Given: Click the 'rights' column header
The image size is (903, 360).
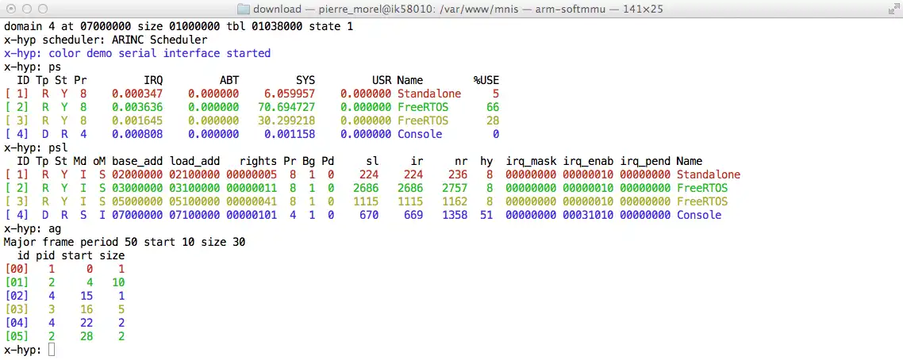Looking at the screenshot, I should [258, 161].
